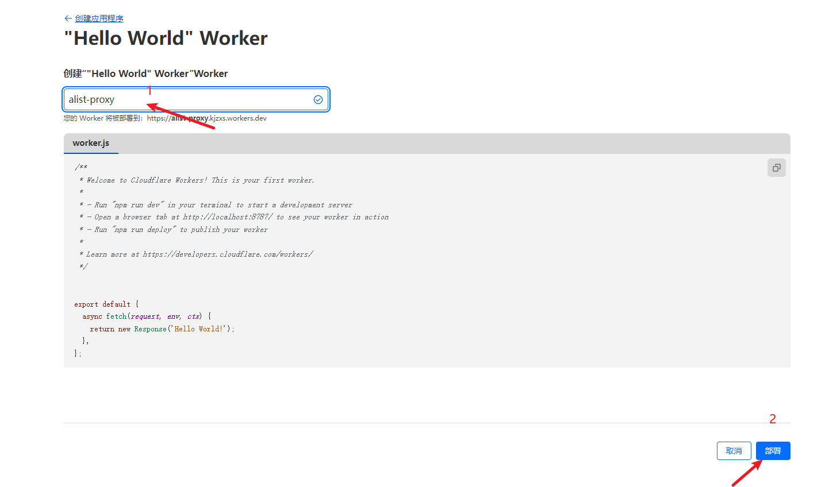Click the 部署 deploy button

773,451
